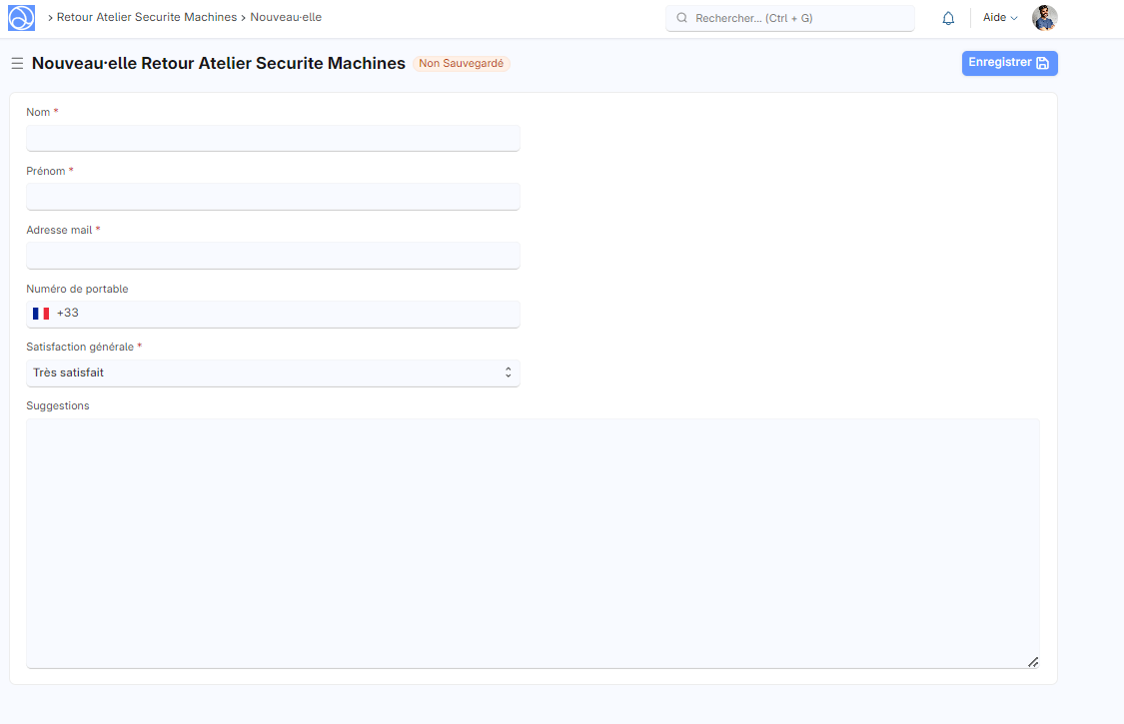The height and width of the screenshot is (724, 1124).
Task: Open the user avatar menu
Action: tap(1044, 18)
